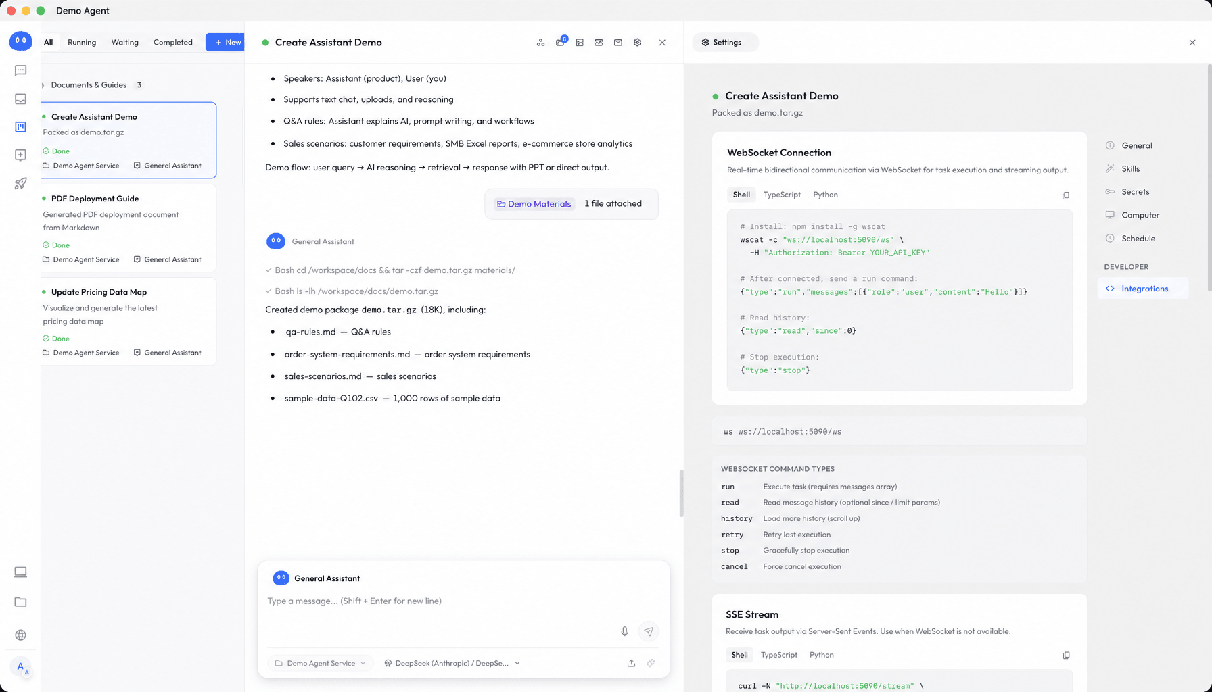Click the ws://localhost:5090/ws endpoint text
Screen dimensions: 1212x692
point(790,432)
